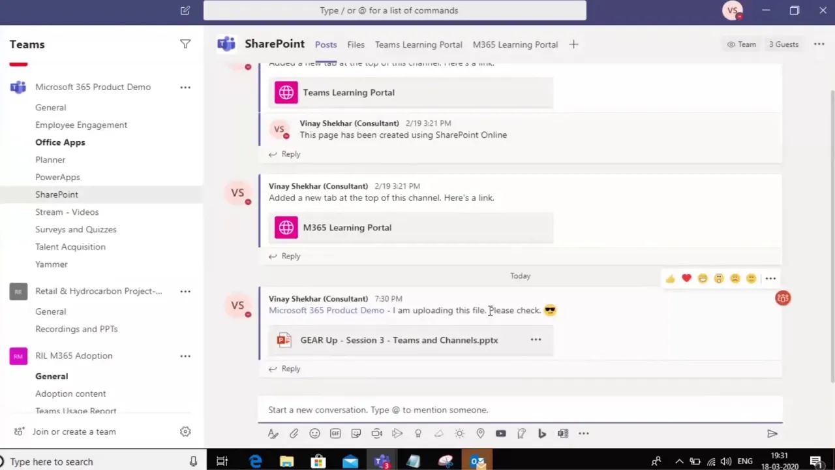This screenshot has width=835, height=470.
Task: Open file options for GEAR Up pptx
Action: (x=536, y=340)
